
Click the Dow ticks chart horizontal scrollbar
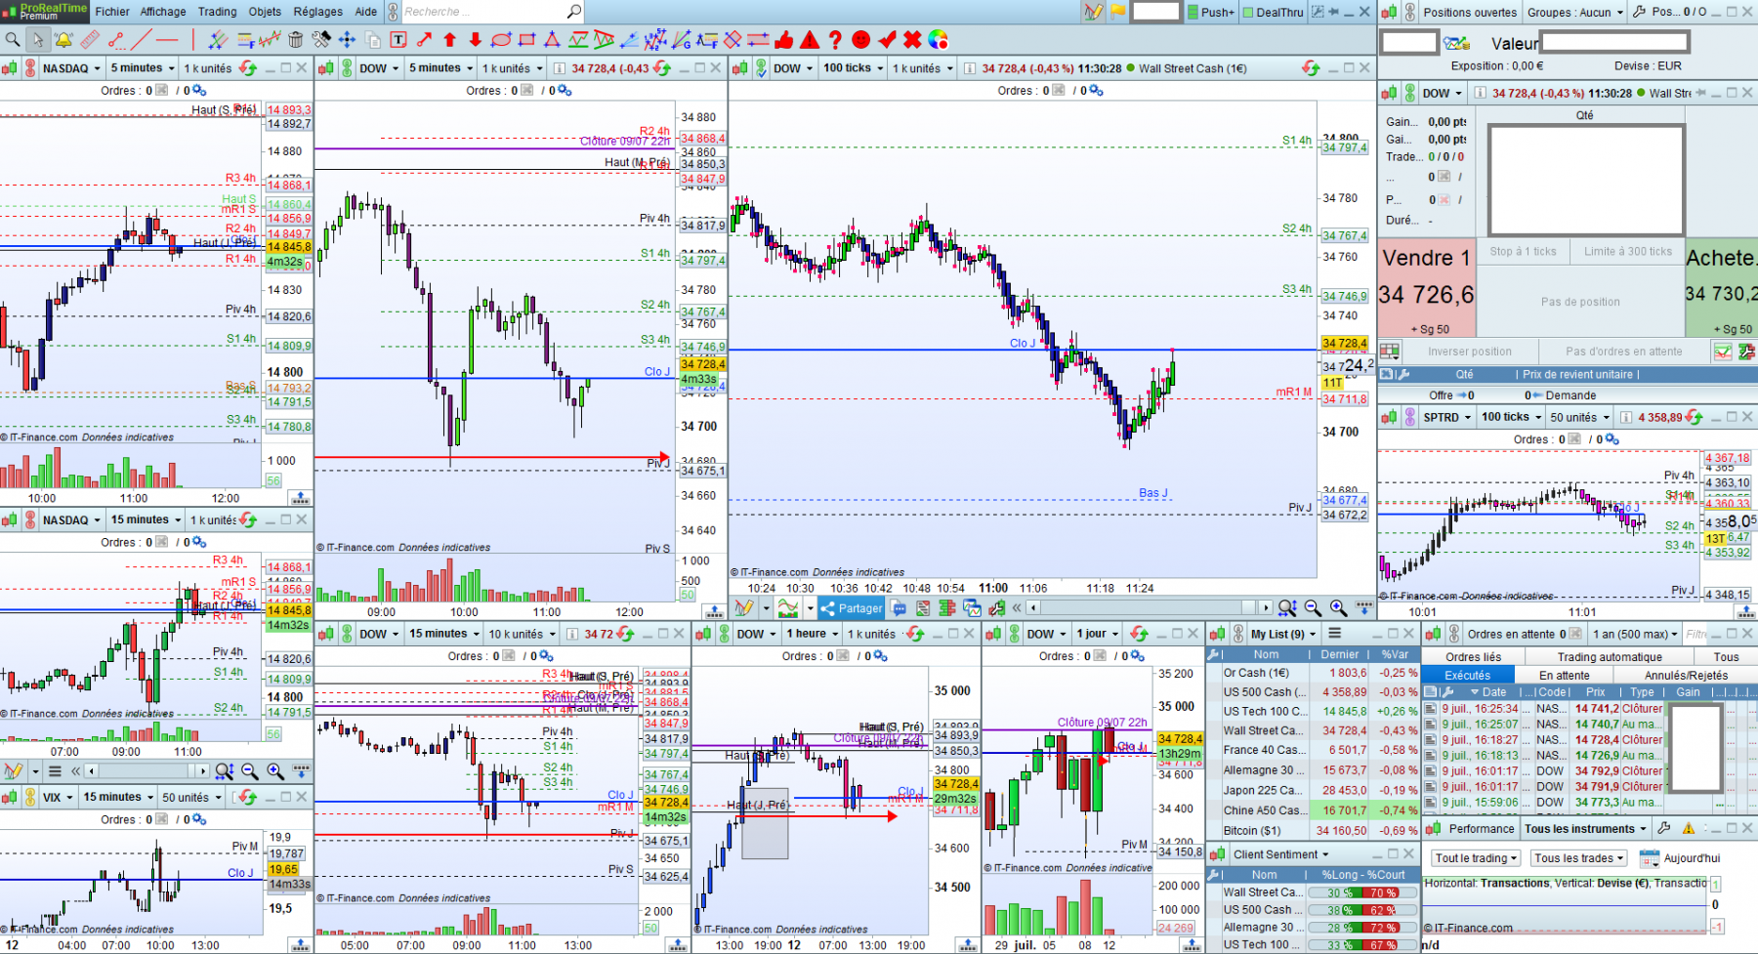(x=1149, y=608)
